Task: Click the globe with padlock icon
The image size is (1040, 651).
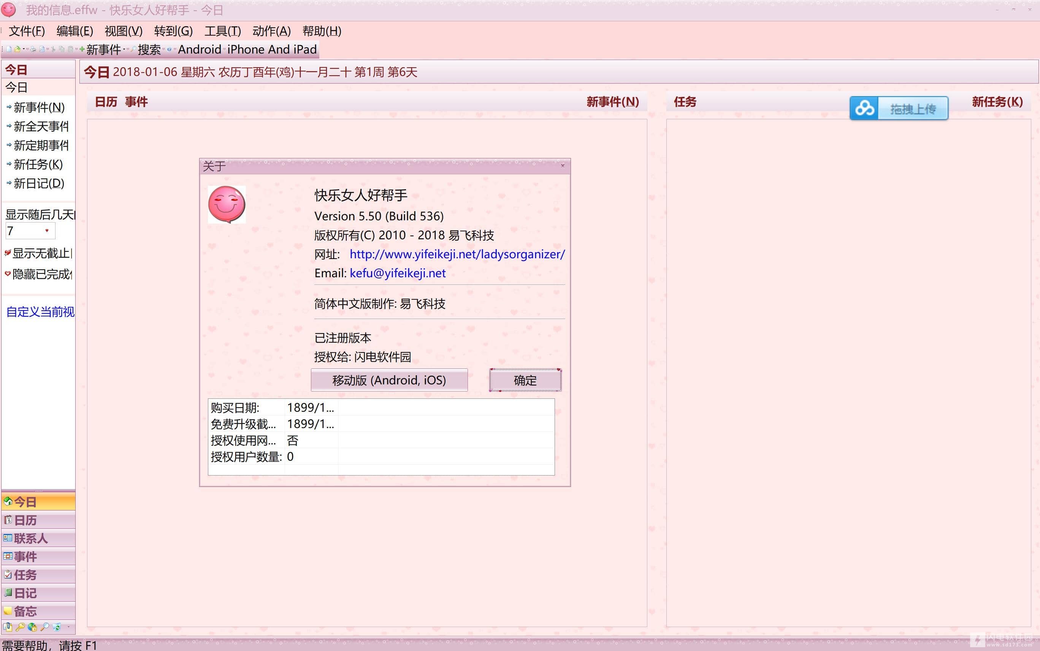Action: (x=32, y=627)
